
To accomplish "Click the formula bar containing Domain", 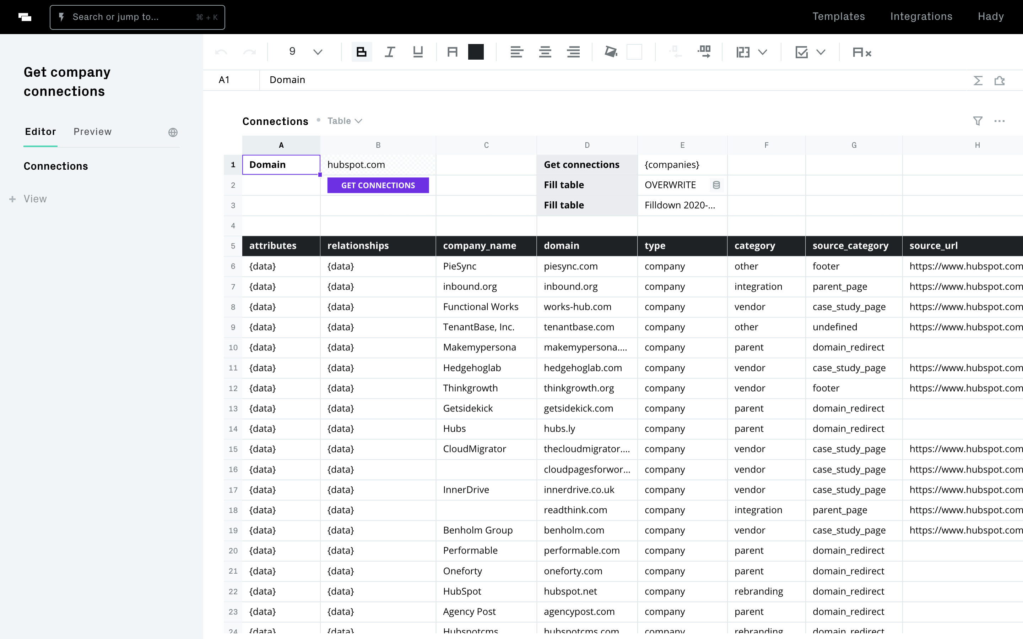I will coord(613,80).
